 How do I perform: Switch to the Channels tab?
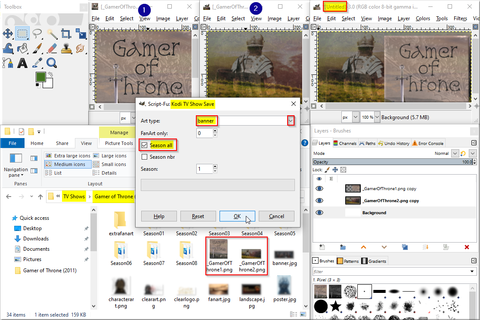click(345, 143)
